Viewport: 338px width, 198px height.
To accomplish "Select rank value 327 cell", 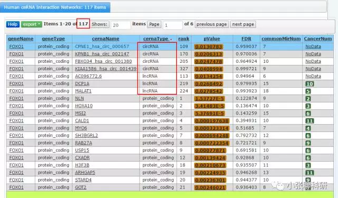I will click(x=184, y=69).
